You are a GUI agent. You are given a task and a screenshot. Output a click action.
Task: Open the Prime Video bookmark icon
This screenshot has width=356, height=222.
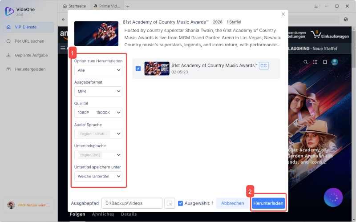[325, 62]
